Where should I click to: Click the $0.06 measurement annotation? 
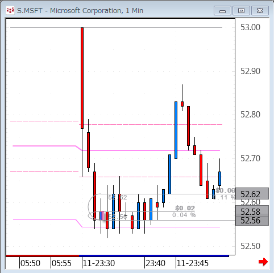pos(225,190)
